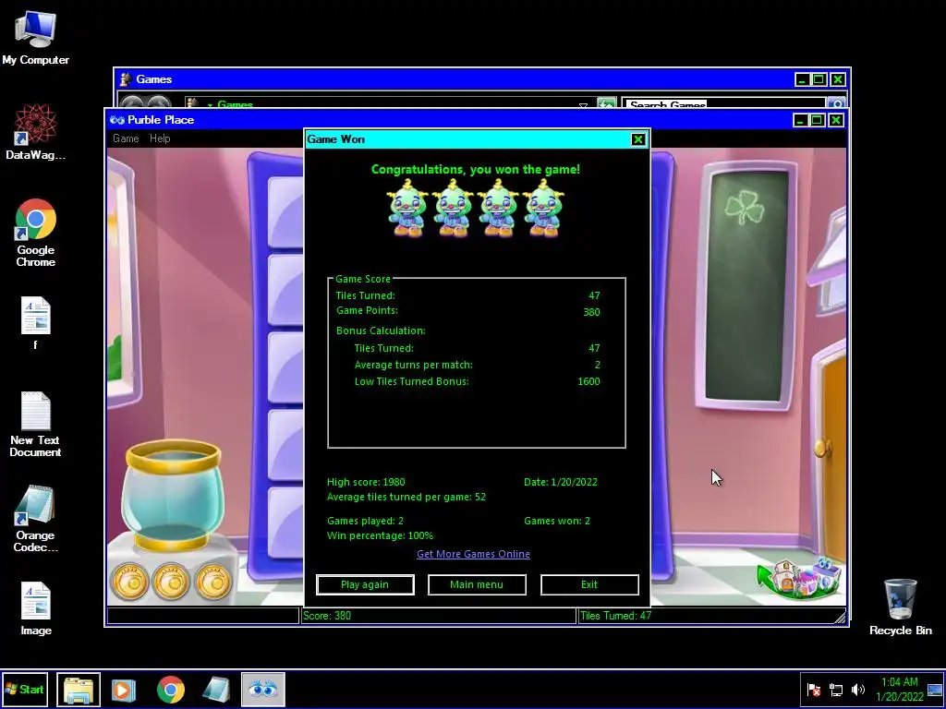Screen dimensions: 946x709
Task: Open Chrome from the taskbar
Action: coord(171,690)
